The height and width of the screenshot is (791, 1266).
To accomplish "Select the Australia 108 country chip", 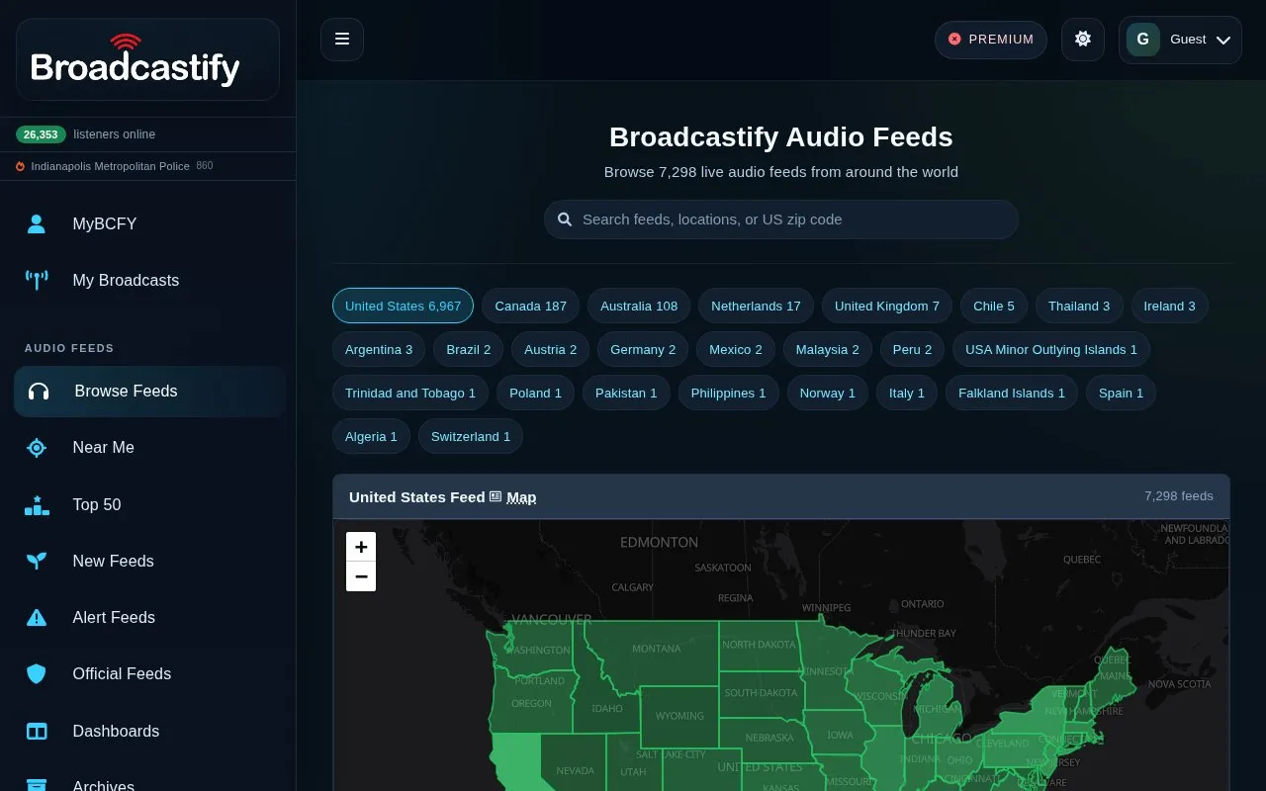I will click(639, 306).
